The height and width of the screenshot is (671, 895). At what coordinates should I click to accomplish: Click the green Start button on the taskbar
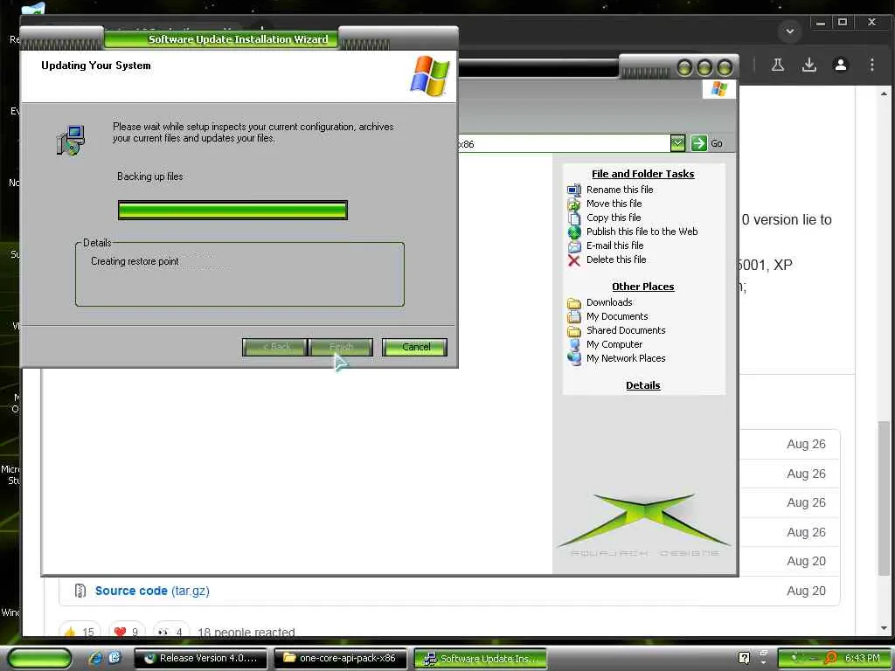tap(40, 659)
